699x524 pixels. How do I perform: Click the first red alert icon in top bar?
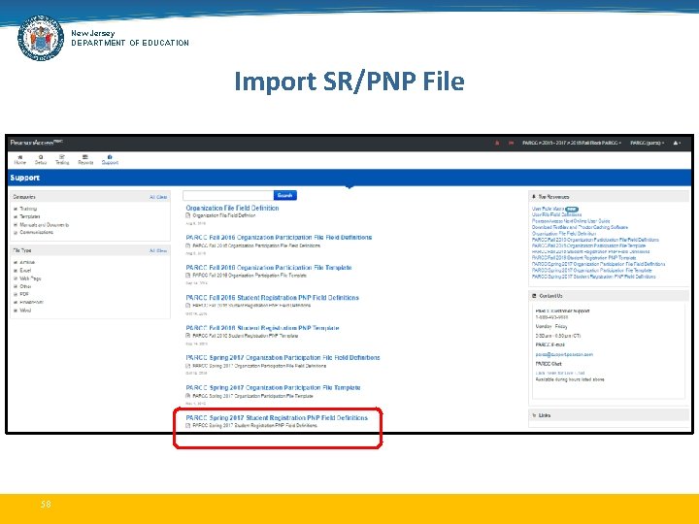[497, 143]
